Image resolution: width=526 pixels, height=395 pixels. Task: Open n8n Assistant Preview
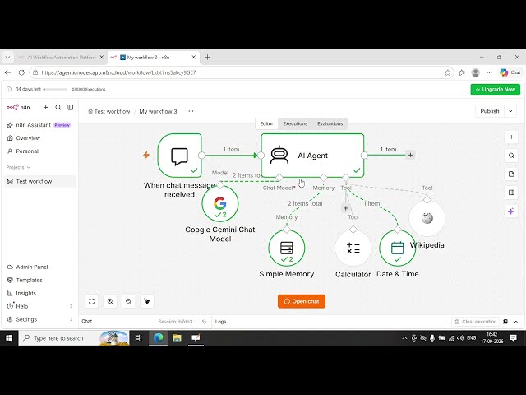point(39,125)
